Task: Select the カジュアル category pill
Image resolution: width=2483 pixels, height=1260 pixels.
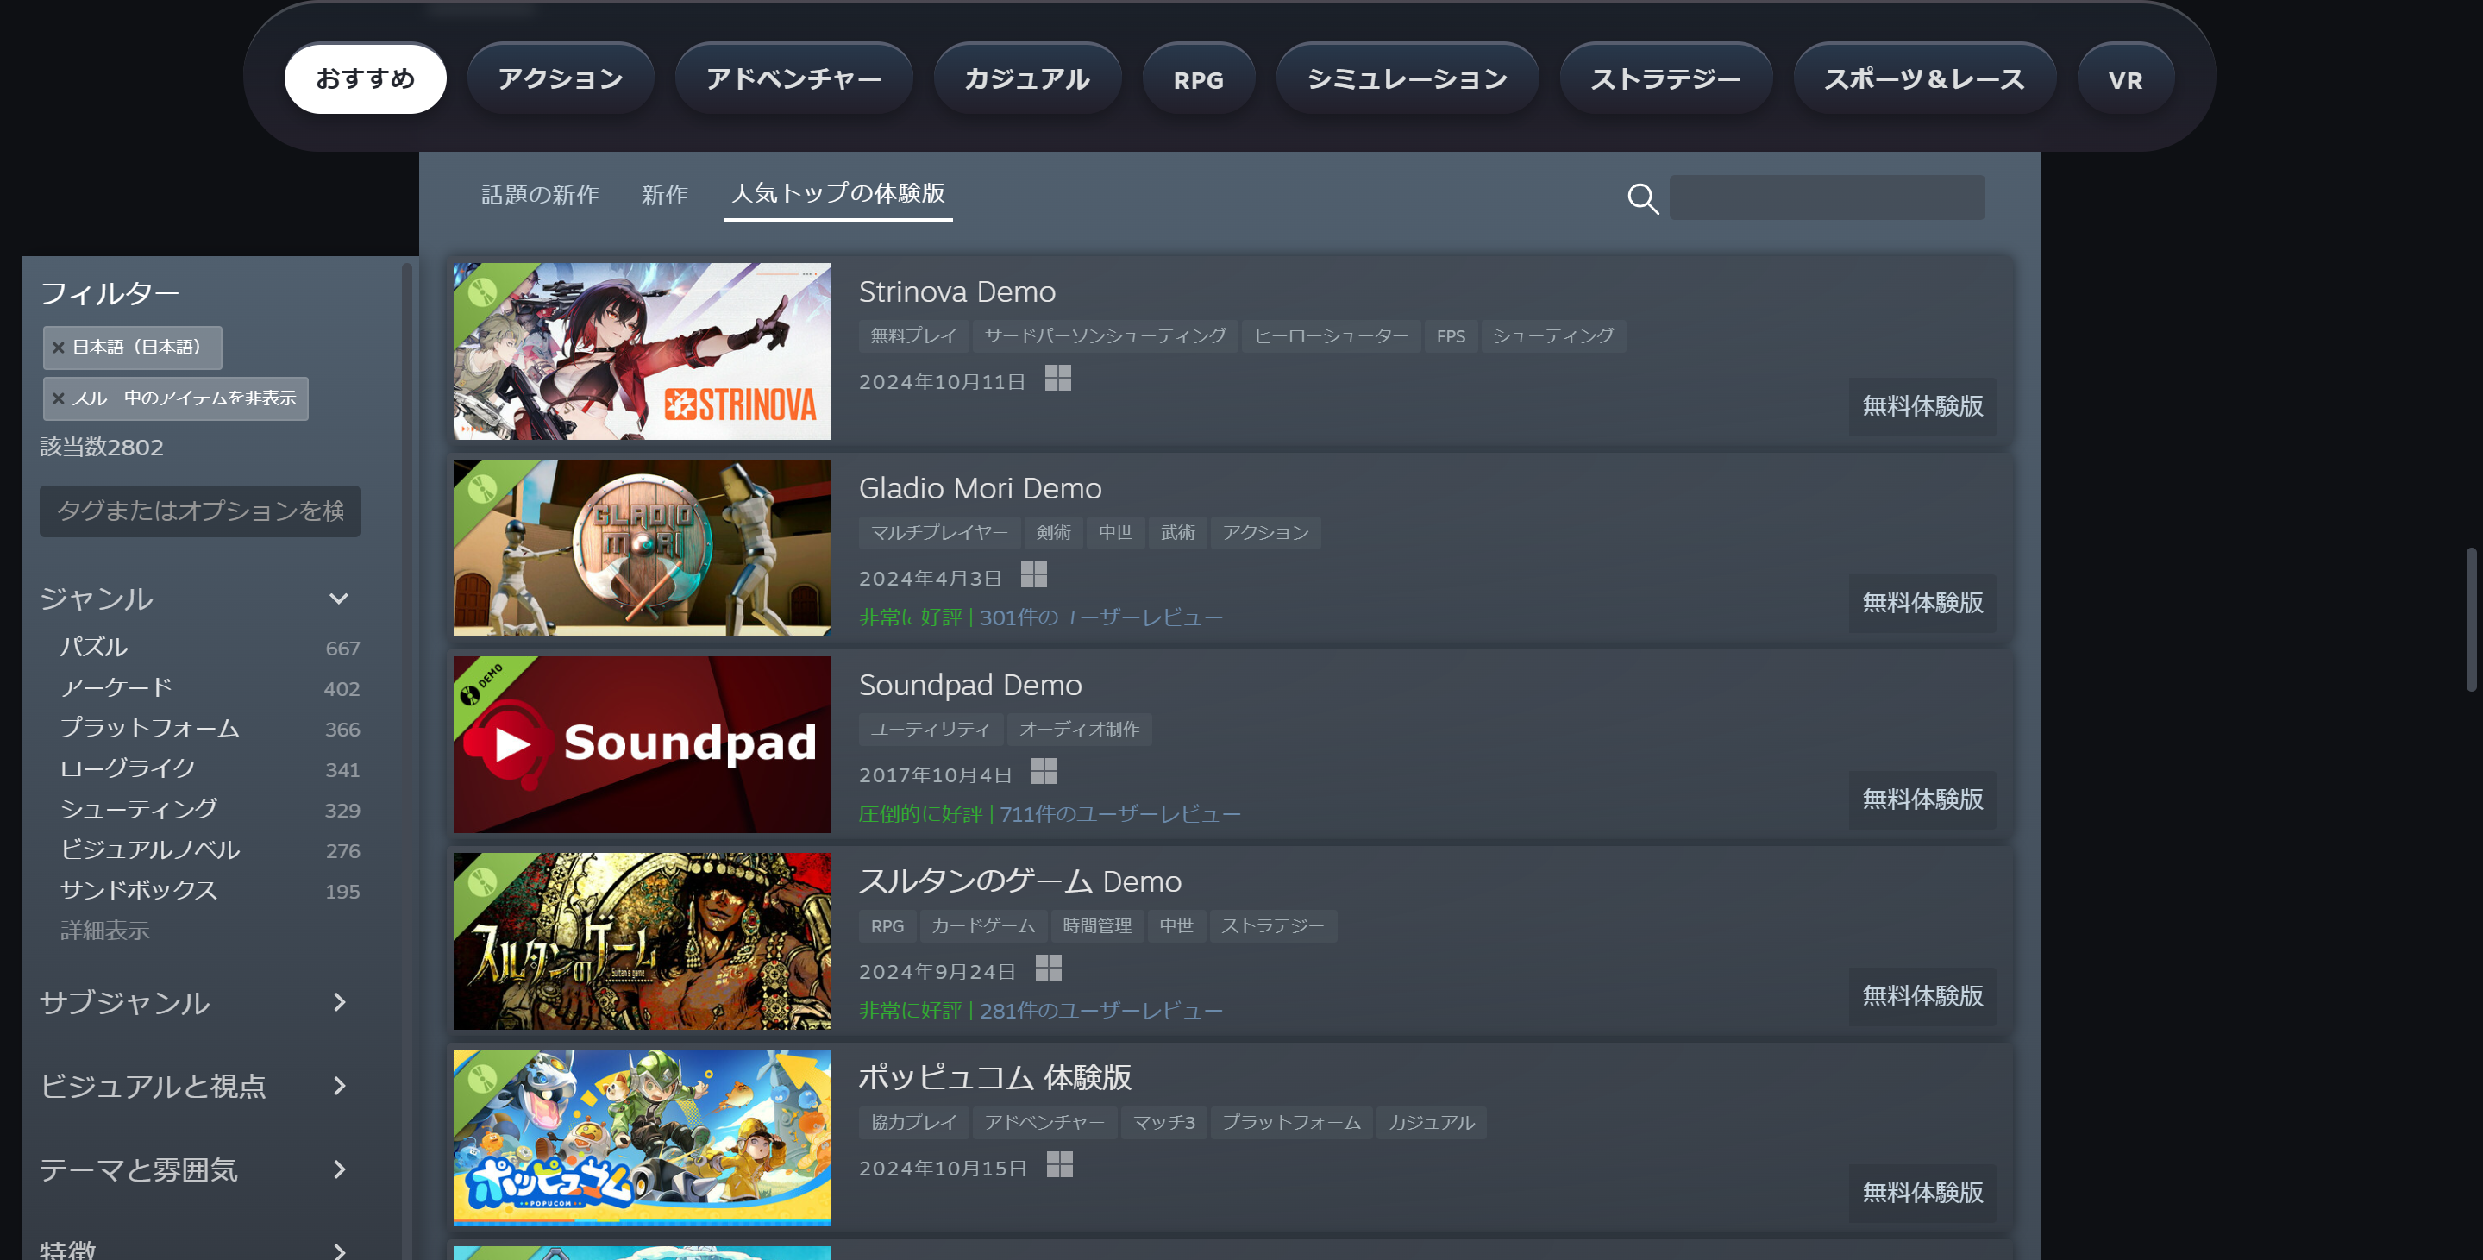Action: coord(1026,78)
